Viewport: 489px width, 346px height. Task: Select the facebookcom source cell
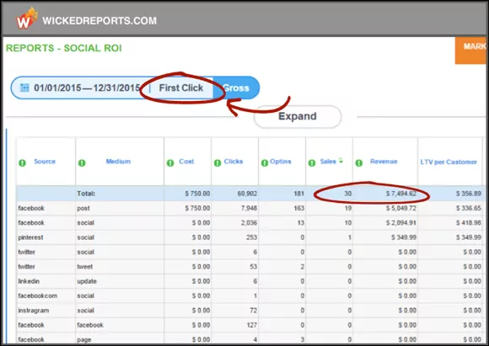coord(37,295)
